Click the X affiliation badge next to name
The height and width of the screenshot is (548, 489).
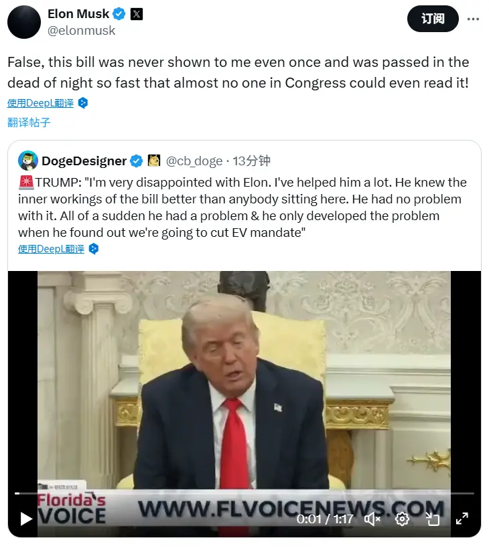point(137,14)
